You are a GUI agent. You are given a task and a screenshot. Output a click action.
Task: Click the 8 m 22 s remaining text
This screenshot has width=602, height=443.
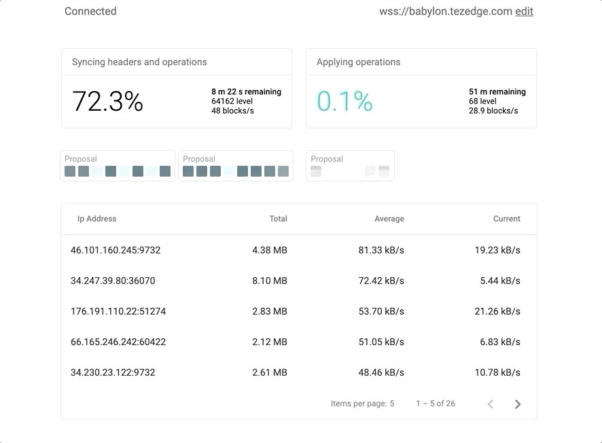tap(246, 92)
